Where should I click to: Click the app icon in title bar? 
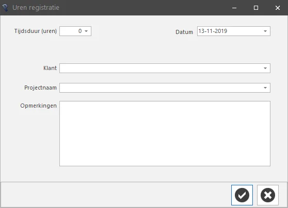(x=5, y=8)
